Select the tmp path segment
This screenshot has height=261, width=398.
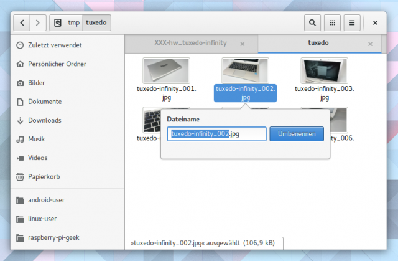[x=73, y=23]
